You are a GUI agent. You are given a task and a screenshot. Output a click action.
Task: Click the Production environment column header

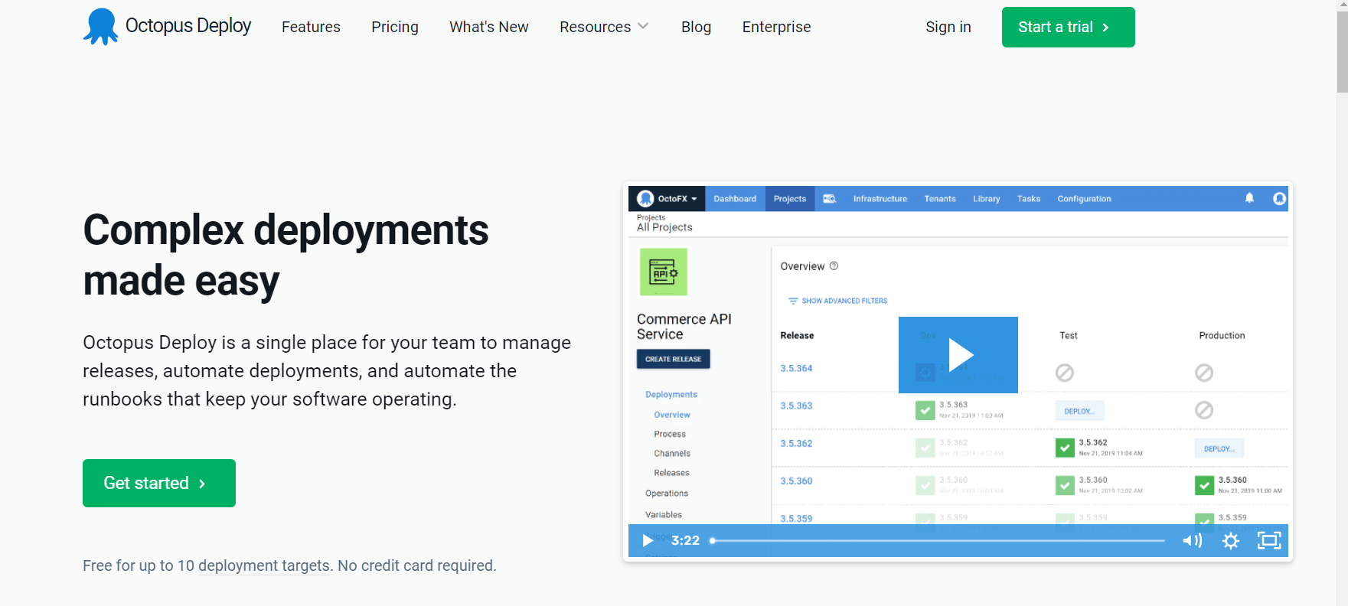point(1222,336)
